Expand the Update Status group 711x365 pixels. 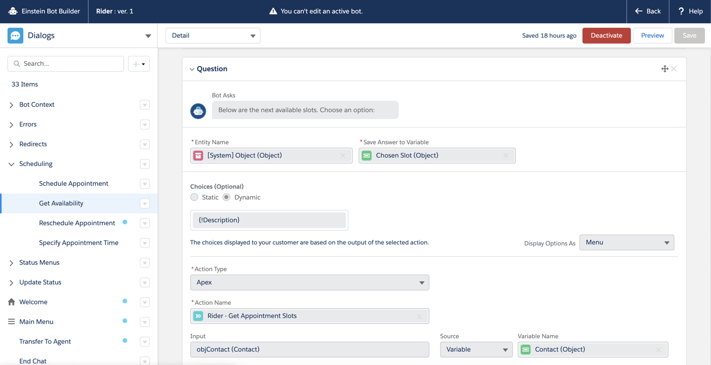tap(11, 283)
